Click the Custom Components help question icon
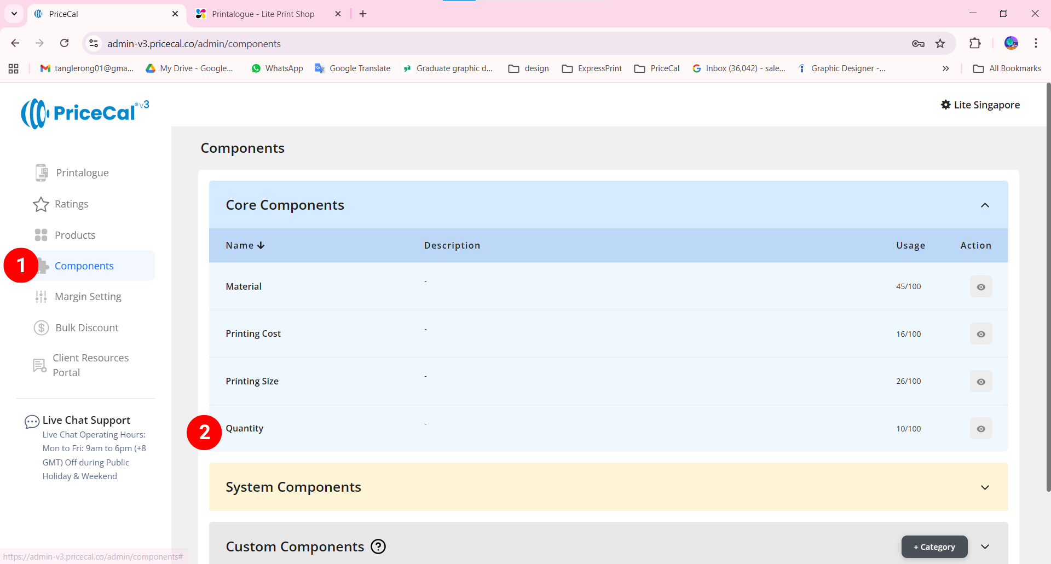Screen dimensions: 1051x564 pyautogui.click(x=378, y=546)
